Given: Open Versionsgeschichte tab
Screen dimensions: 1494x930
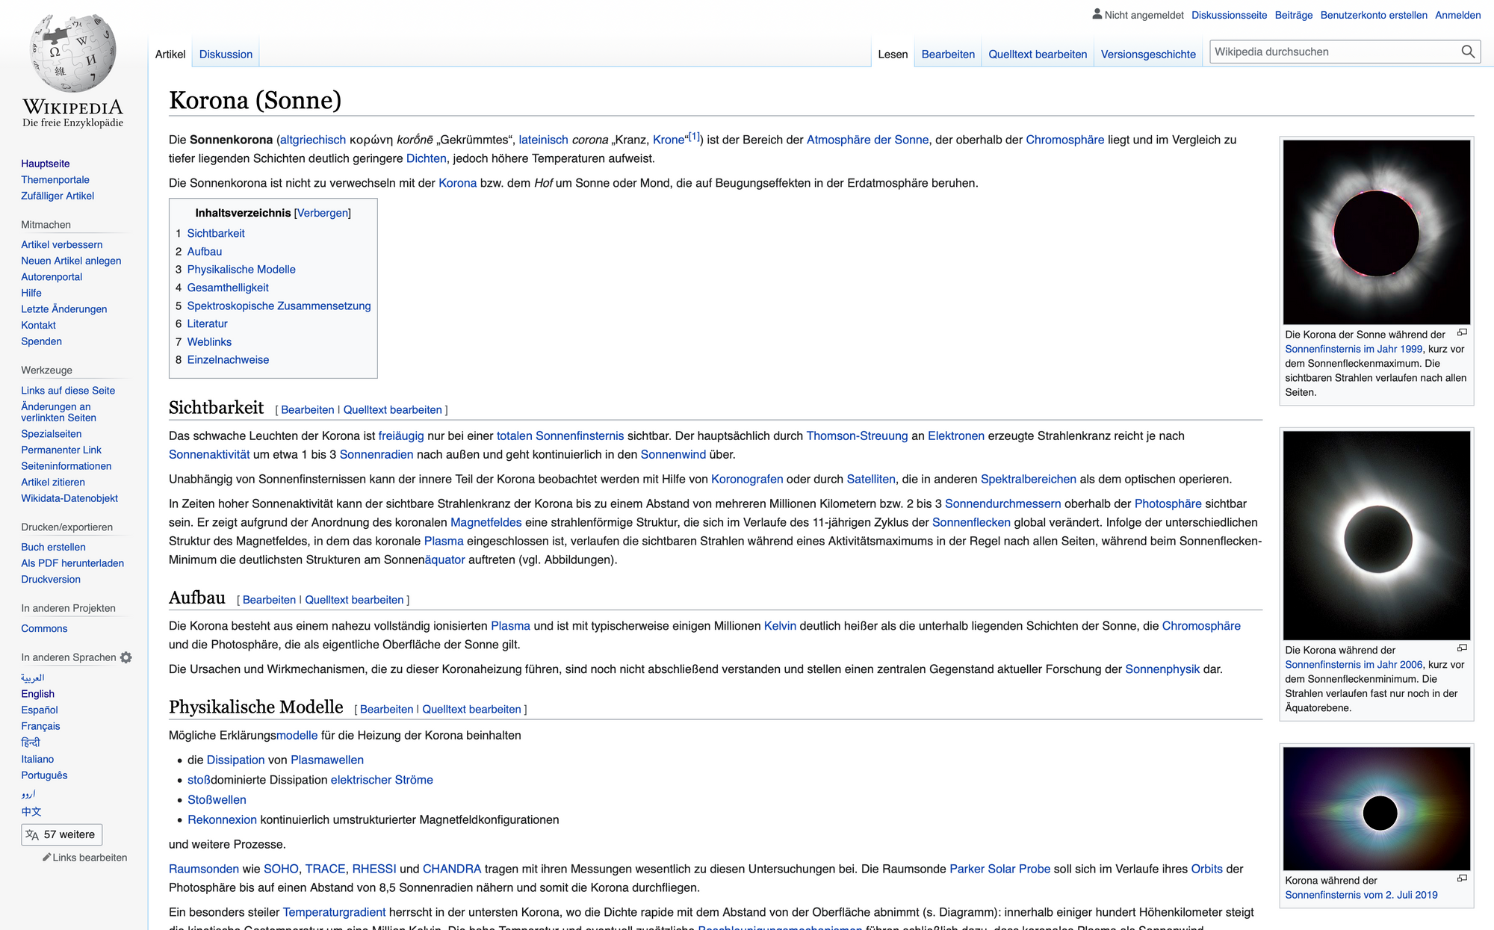Looking at the screenshot, I should pos(1148,54).
